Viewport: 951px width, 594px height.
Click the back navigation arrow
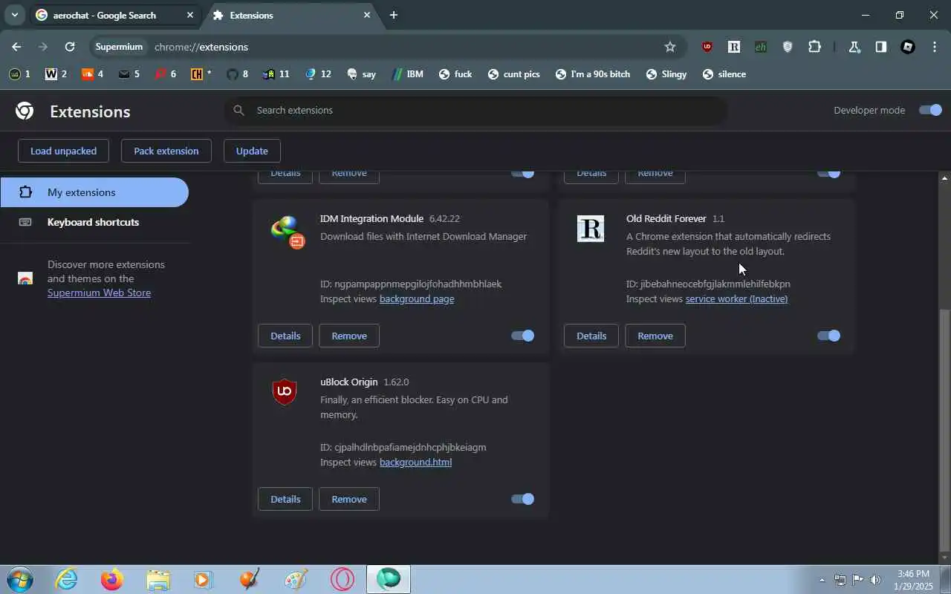(x=16, y=47)
